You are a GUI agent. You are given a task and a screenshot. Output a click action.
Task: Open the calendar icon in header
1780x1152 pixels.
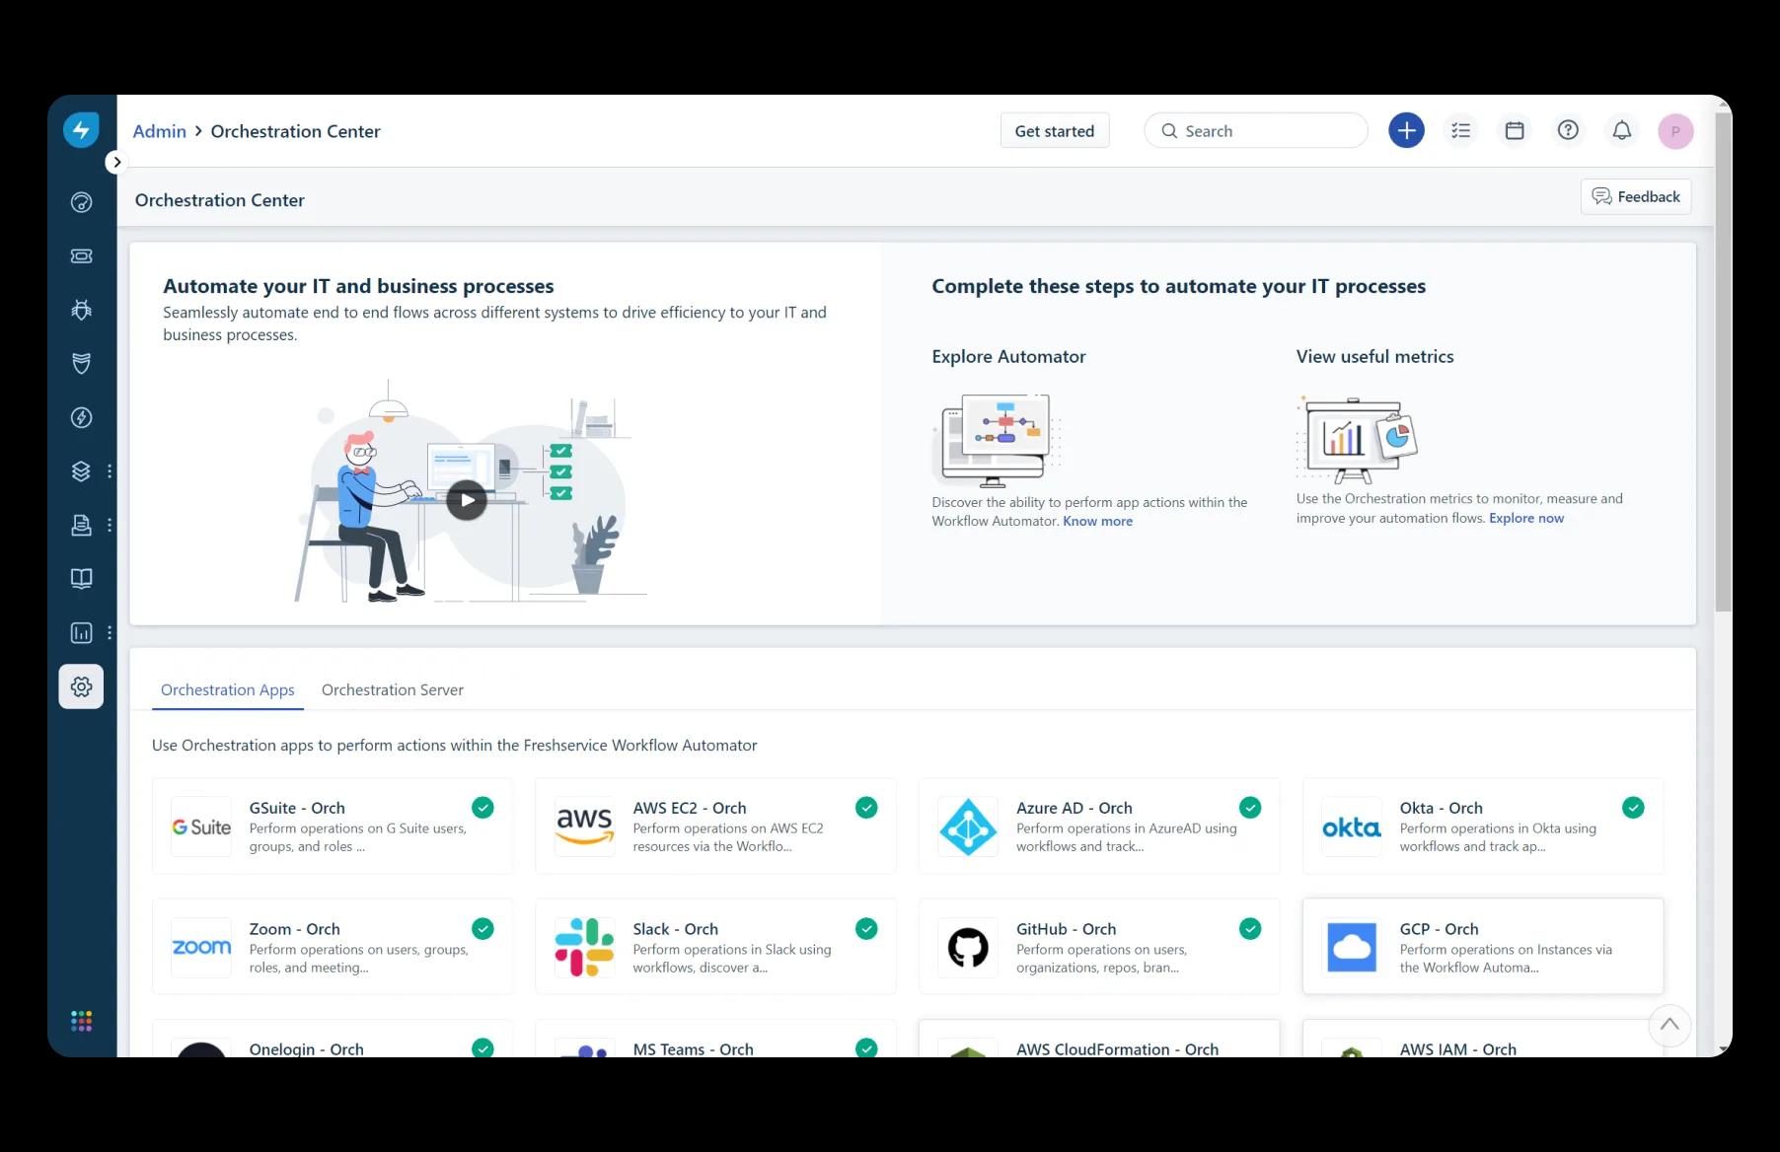click(1515, 130)
